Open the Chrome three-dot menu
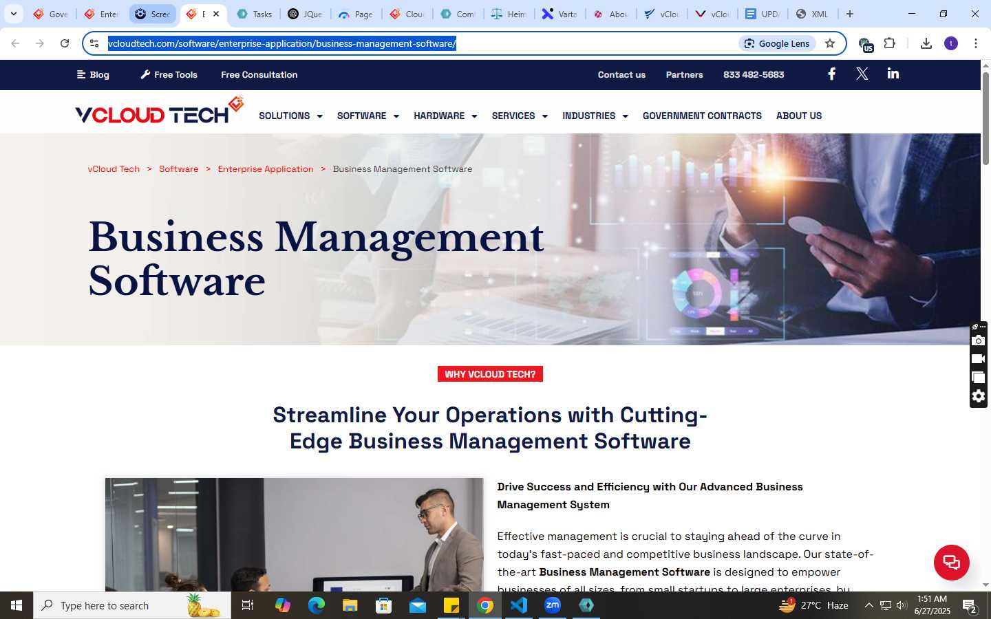Viewport: 991px width, 619px height. pos(975,43)
